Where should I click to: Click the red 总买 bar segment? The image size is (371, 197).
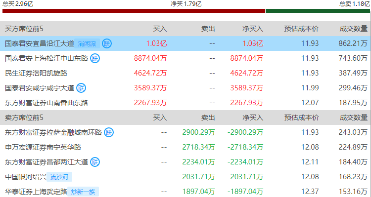(x=134, y=11)
